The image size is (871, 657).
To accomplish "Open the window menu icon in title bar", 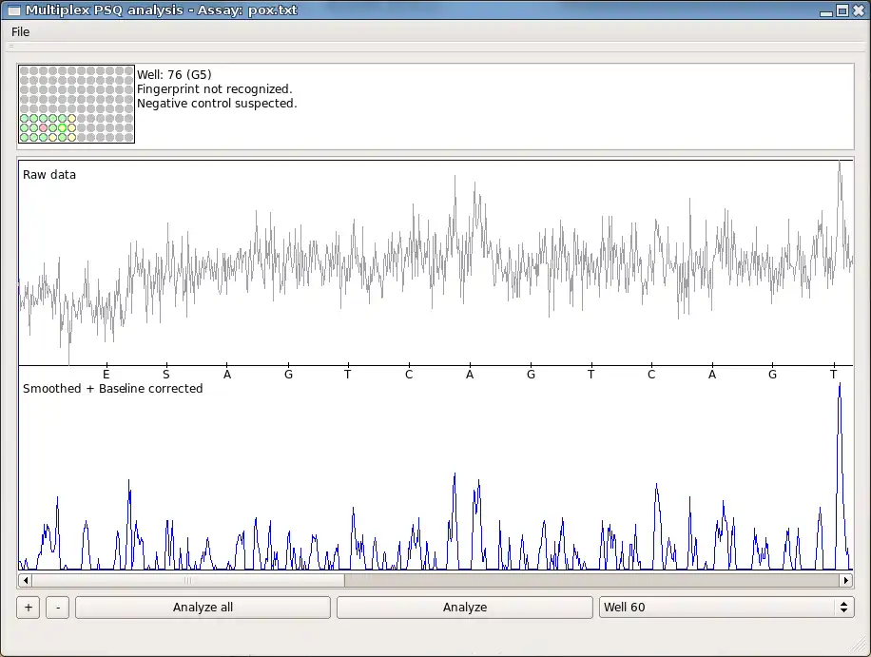I will [x=13, y=10].
